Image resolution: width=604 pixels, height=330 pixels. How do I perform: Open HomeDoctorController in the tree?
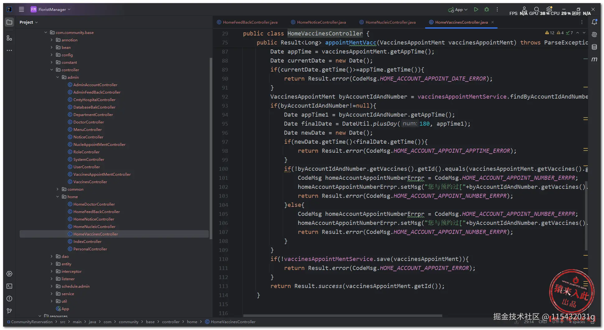[x=94, y=204]
